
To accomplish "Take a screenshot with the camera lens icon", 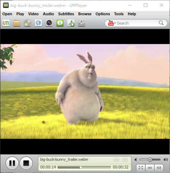I will point(49,23).
